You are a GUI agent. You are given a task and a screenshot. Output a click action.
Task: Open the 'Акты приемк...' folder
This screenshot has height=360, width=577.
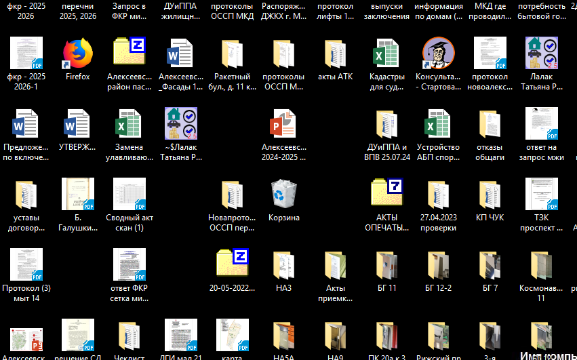click(x=335, y=264)
